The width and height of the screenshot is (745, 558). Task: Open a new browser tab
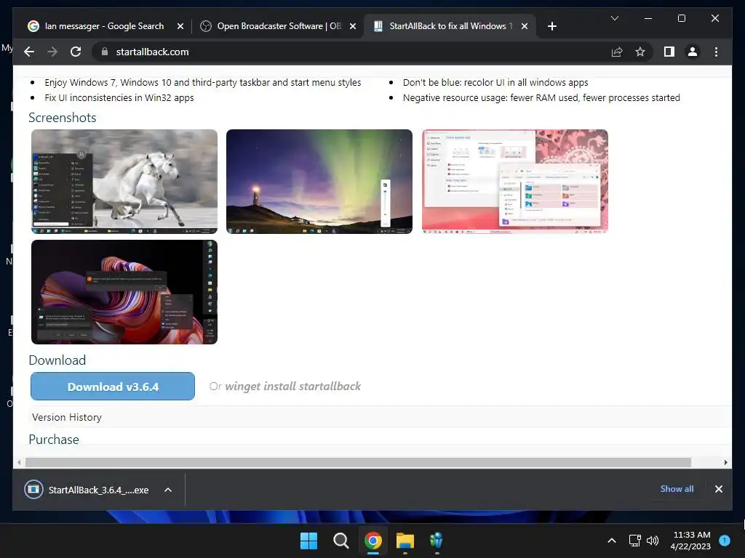coord(551,26)
